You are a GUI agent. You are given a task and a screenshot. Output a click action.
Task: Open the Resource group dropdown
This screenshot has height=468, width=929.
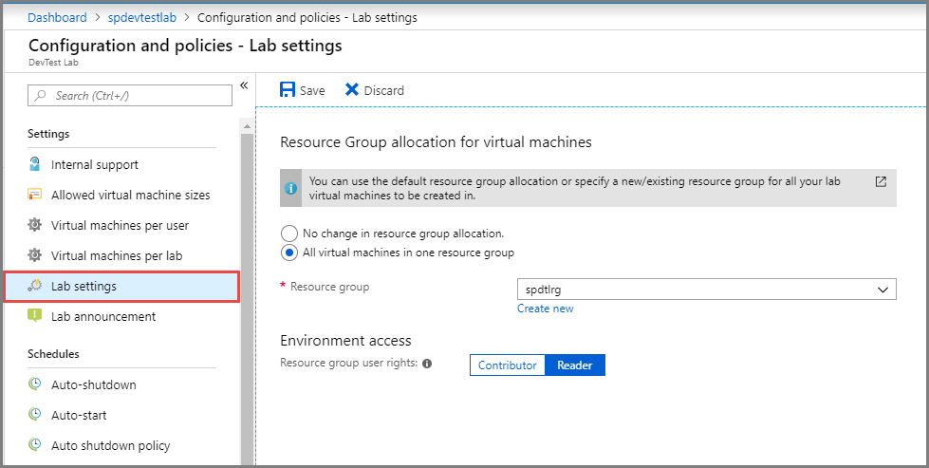click(706, 289)
